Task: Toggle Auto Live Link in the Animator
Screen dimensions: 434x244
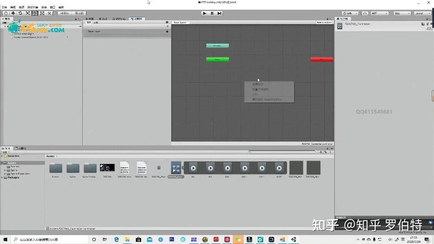Action: [323, 22]
